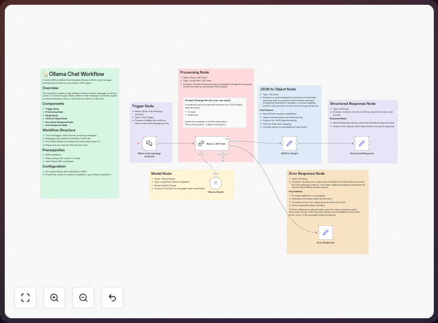
Task: Click 'Error Response Node' item in Components list
Action: pyautogui.click(x=56, y=125)
